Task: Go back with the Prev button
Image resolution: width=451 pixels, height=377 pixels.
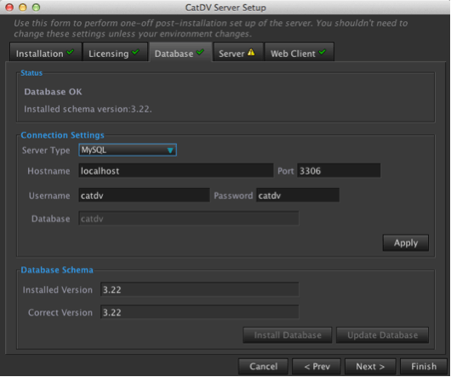Action: click(317, 366)
